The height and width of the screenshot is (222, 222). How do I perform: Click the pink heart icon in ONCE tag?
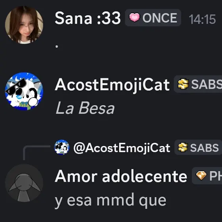[134, 17]
